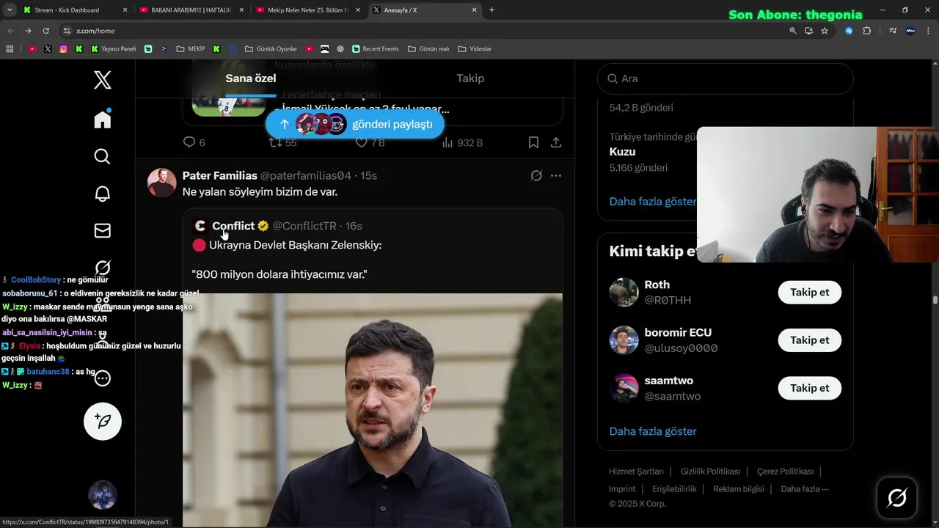This screenshot has width=939, height=528.
Task: Open Chrome profile avatar
Action: tap(911, 31)
